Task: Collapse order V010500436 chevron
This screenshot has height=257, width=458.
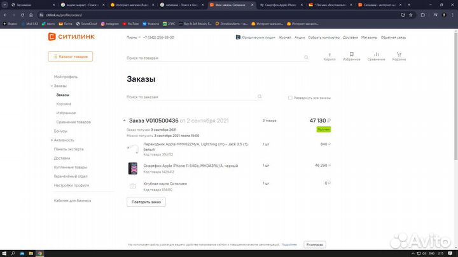Action: 125,121
